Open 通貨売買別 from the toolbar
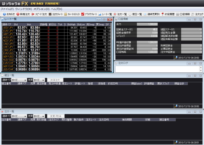204x145 pixels. (x=151, y=14)
